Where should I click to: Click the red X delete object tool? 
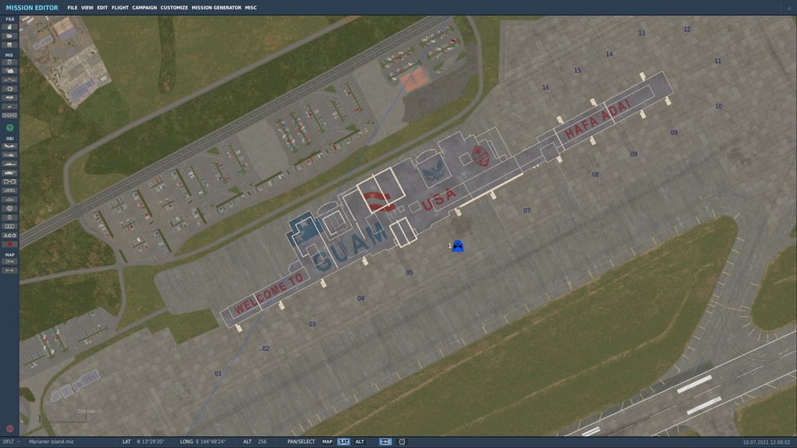(9, 245)
